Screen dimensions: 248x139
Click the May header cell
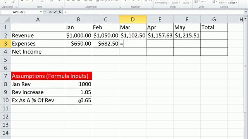[x=187, y=27]
